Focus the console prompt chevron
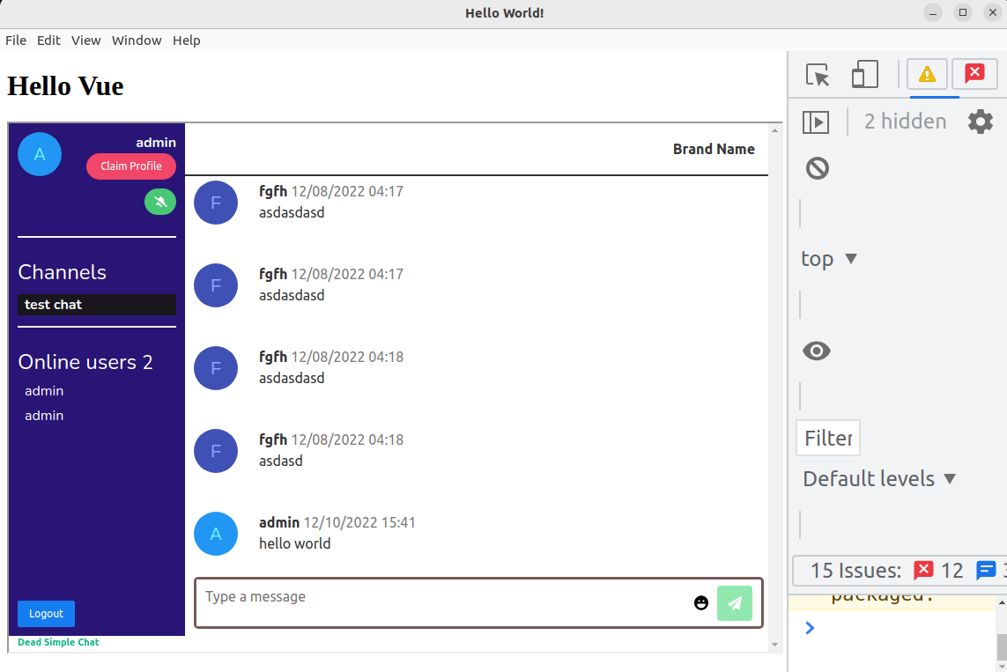The width and height of the screenshot is (1007, 672). (x=810, y=628)
